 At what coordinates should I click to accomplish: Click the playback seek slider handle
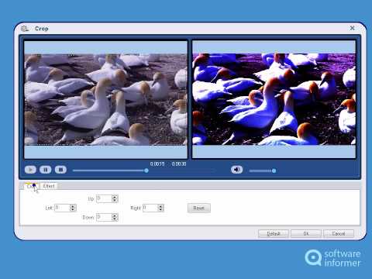tap(146, 170)
